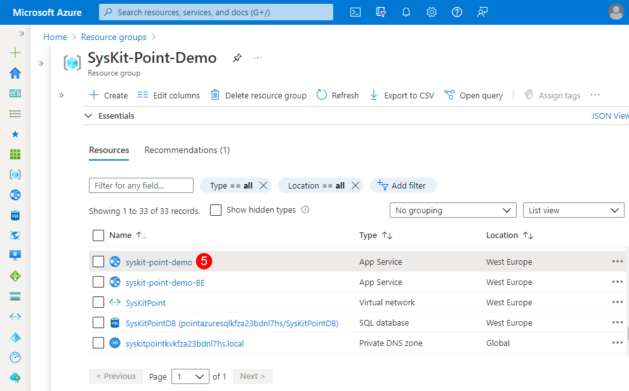
Task: Open Cloud Shell from the top bar
Action: (x=356, y=12)
